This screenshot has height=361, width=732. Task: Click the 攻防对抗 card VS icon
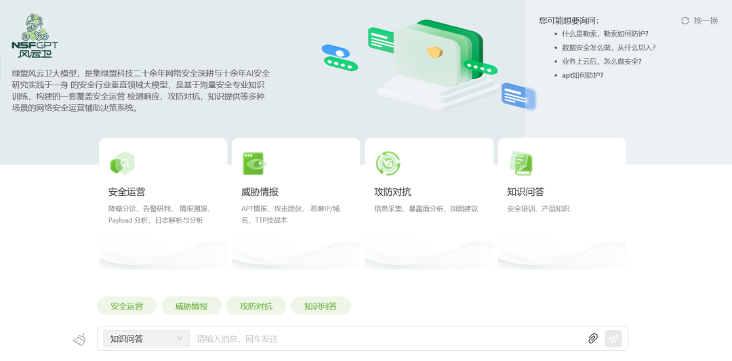click(388, 163)
